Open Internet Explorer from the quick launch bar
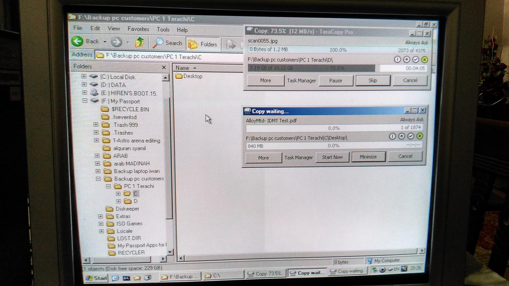 tap(115, 278)
